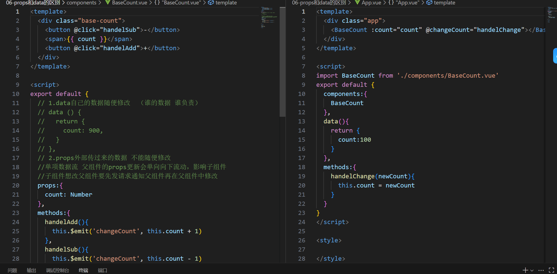This screenshot has height=274, width=557.
Task: Click the braces icon before "BaseCount.vue" symbol
Action: 157,2
